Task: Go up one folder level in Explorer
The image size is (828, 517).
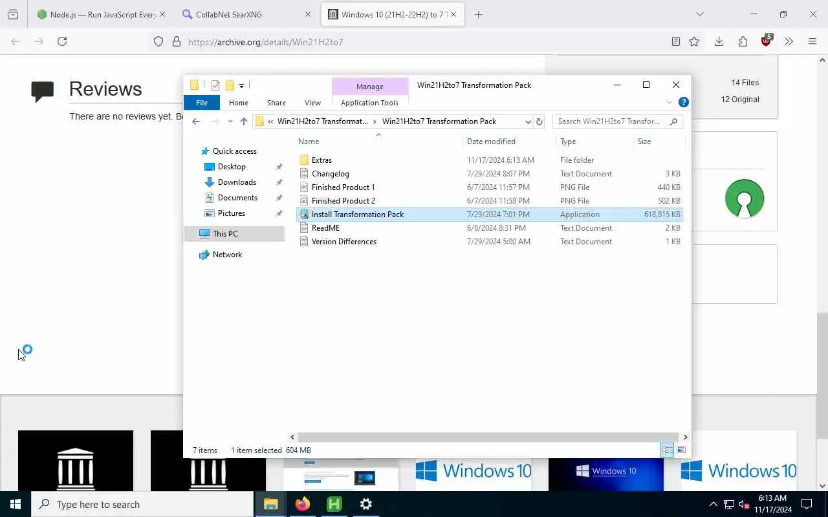Action: tap(244, 121)
